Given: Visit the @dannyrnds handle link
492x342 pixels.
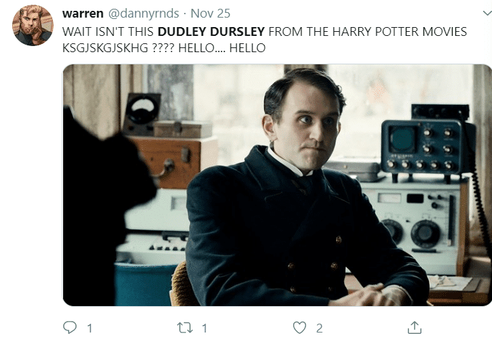Looking at the screenshot, I should (x=144, y=14).
